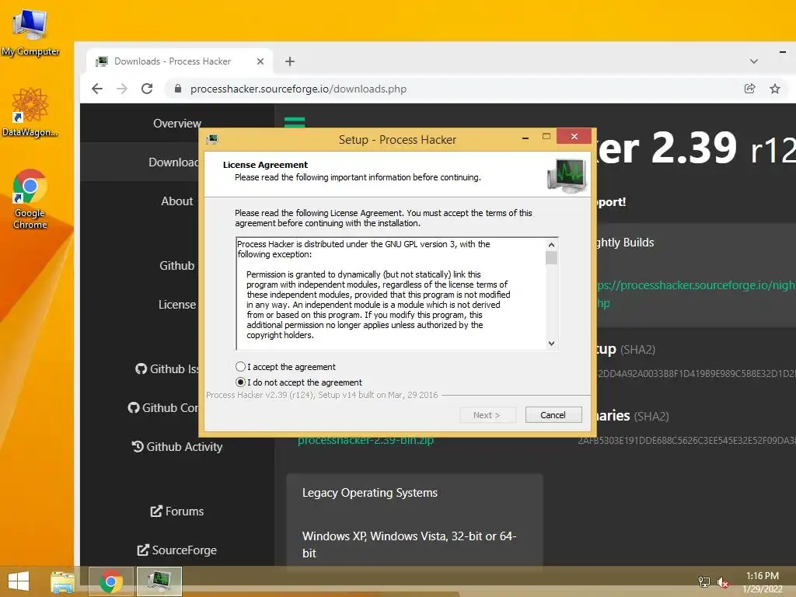The image size is (796, 597).
Task: Open Github in website sidebar
Action: (x=177, y=266)
